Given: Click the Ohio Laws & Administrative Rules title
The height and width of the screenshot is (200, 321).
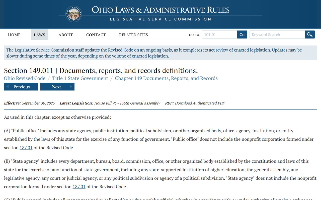Looking at the screenshot, I should (x=160, y=10).
